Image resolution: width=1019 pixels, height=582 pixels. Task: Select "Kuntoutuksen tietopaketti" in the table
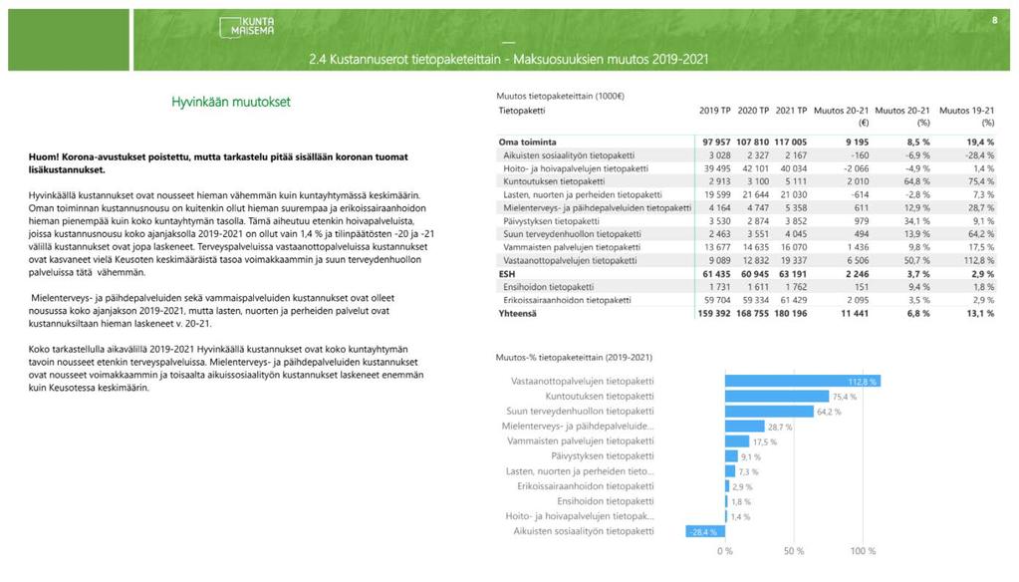(x=554, y=181)
